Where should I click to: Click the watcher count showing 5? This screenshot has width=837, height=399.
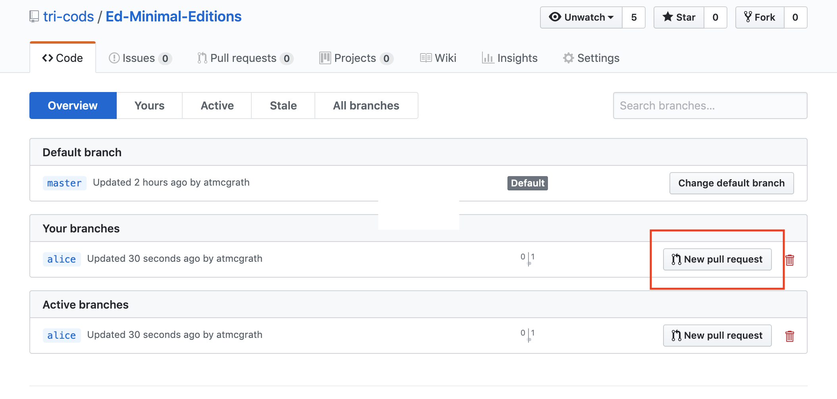click(634, 17)
